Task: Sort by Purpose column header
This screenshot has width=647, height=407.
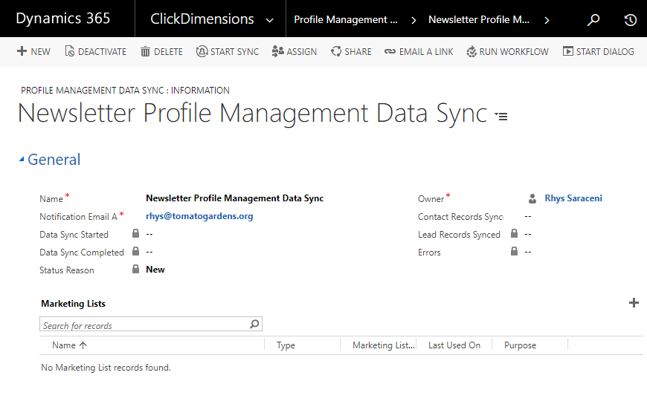Action: click(521, 345)
